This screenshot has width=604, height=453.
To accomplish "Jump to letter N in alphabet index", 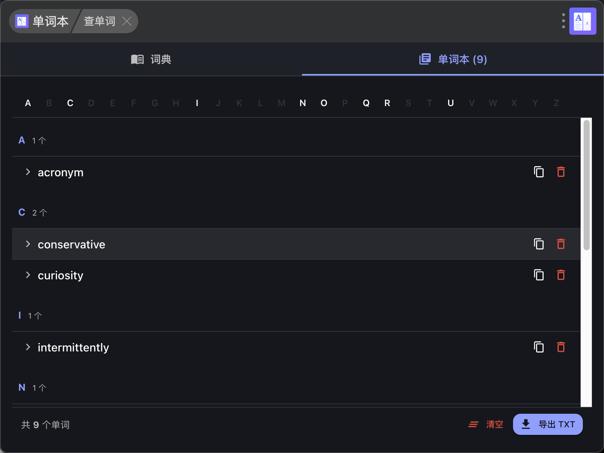I will coord(303,103).
